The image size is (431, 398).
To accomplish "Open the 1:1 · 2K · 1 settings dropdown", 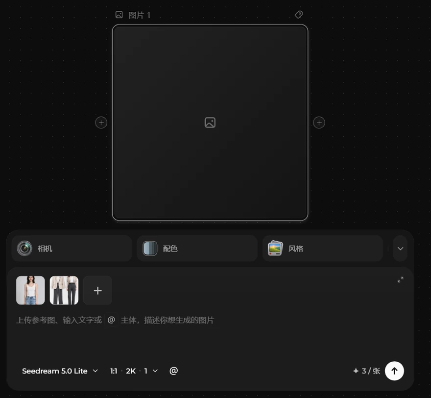I will point(134,371).
